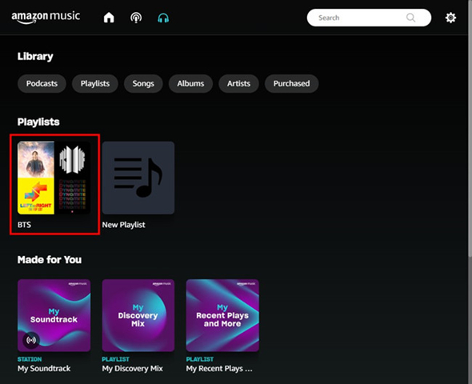
Task: Click the Made for You heading
Action: tap(50, 260)
